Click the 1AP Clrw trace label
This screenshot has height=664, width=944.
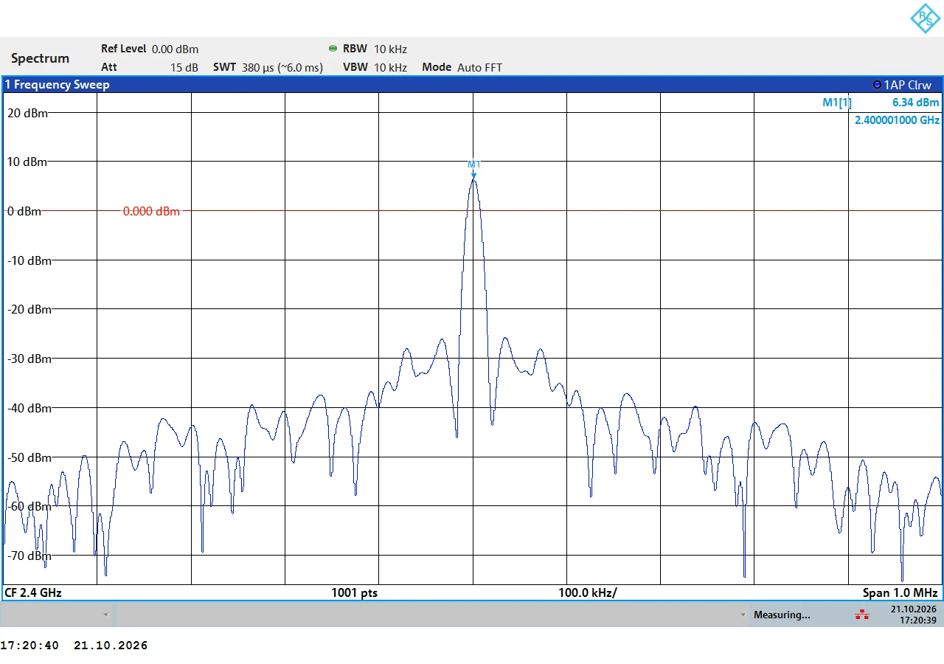coord(908,85)
